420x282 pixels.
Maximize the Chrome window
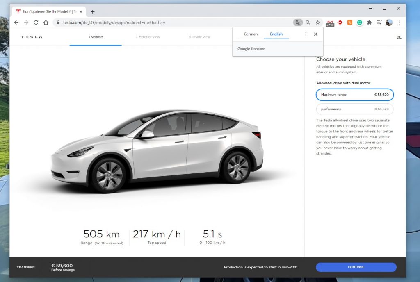click(x=384, y=8)
